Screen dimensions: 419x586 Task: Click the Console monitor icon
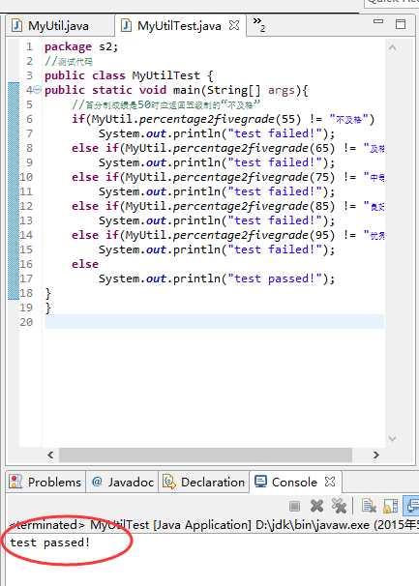[x=260, y=482]
